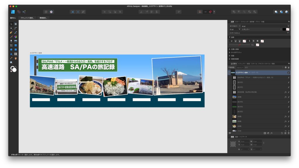Viewport: 299px width, 168px height.
Task: Click the black text fill colour swatch
Action: (284, 29)
